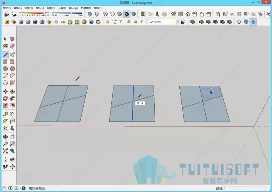Screen dimensions: 272x192
Task: Activate the Make Component tool
Action: (x=12, y=39)
